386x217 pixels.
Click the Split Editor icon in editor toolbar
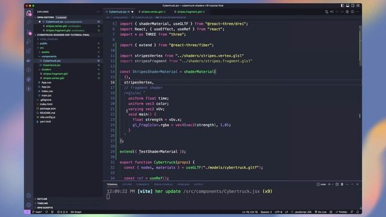coord(352,11)
